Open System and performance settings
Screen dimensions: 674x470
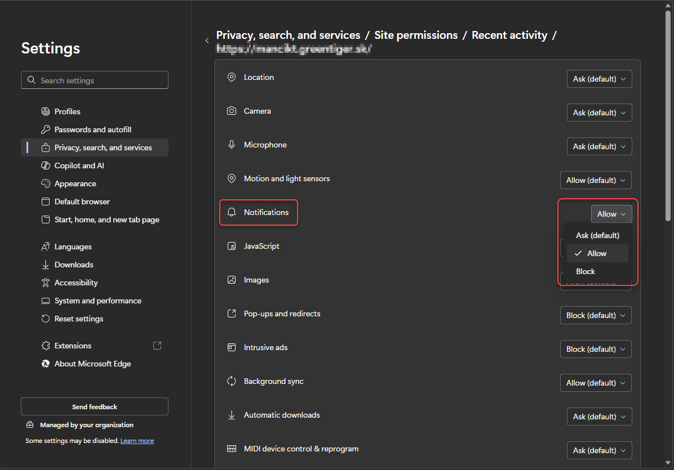click(95, 301)
